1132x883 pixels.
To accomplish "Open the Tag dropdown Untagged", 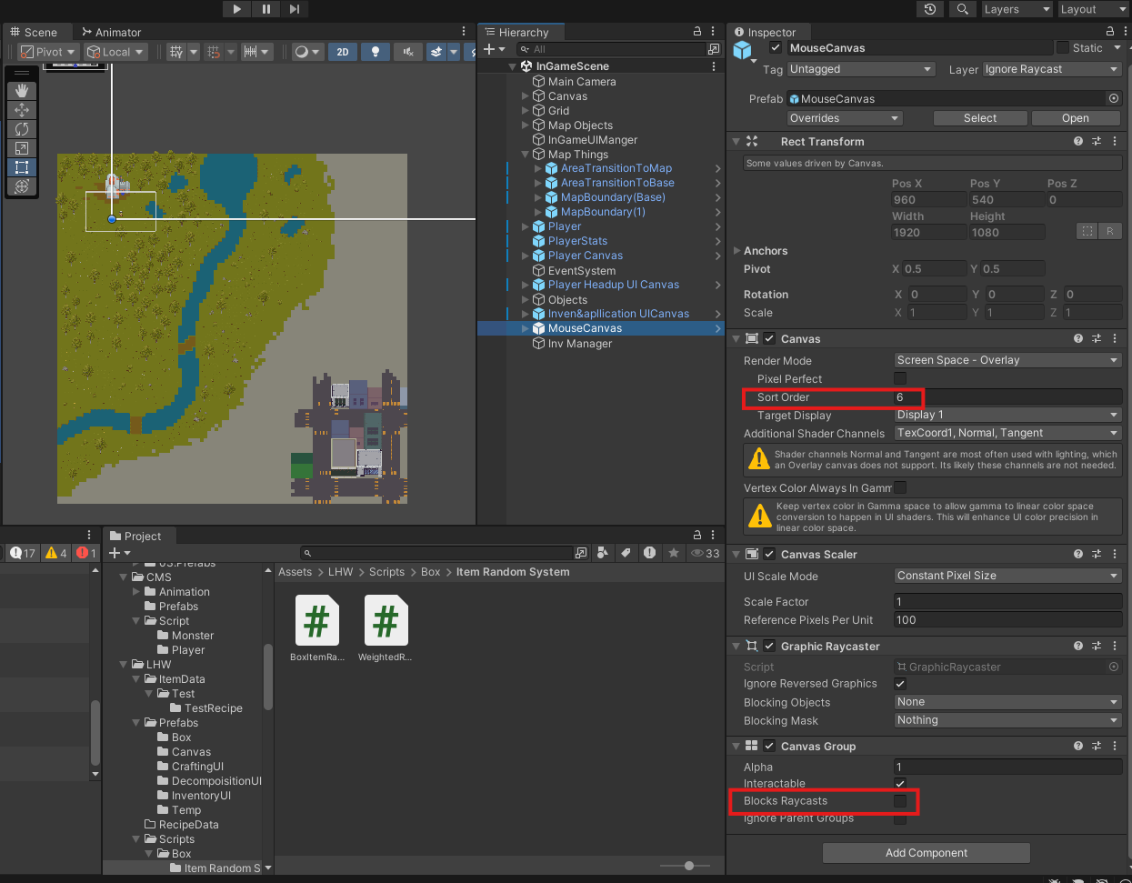I will [861, 69].
